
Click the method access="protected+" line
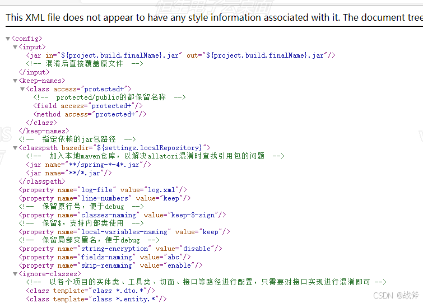tap(90, 114)
